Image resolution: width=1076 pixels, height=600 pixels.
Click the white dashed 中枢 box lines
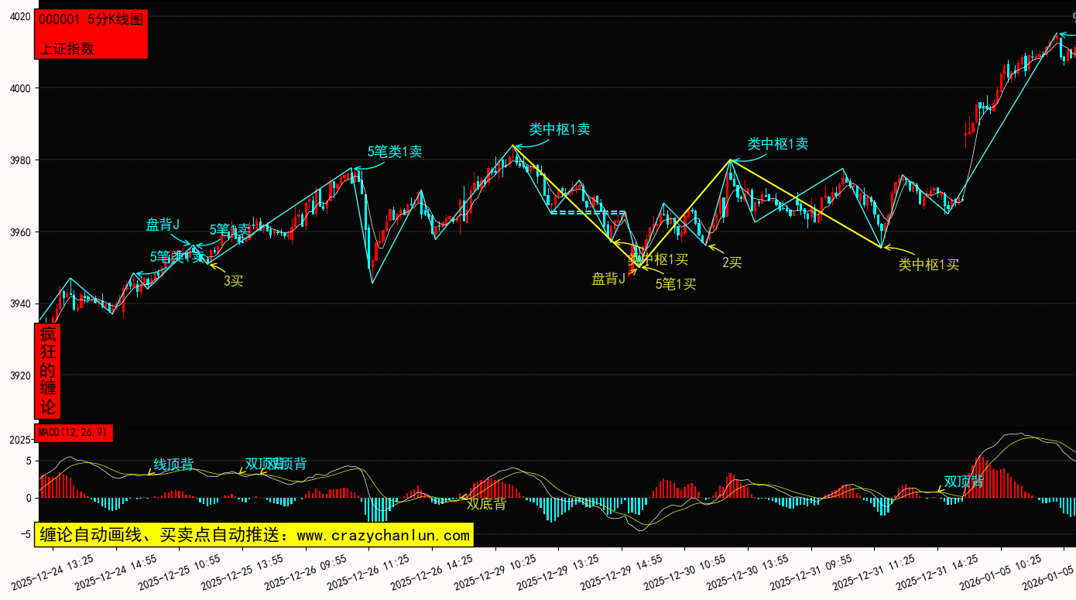point(588,212)
